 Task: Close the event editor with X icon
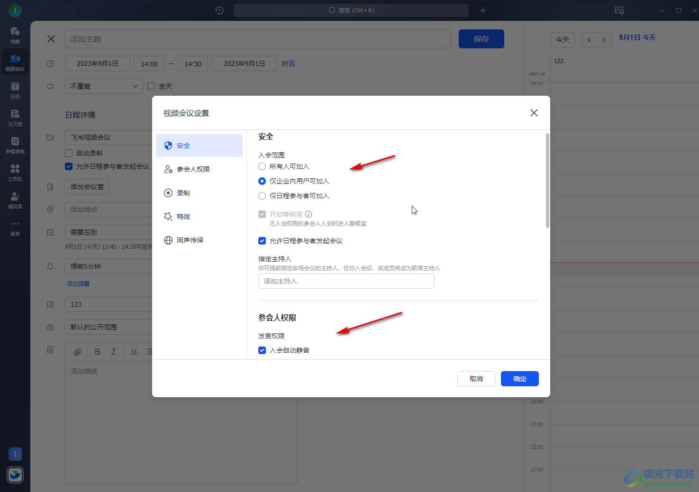(51, 39)
